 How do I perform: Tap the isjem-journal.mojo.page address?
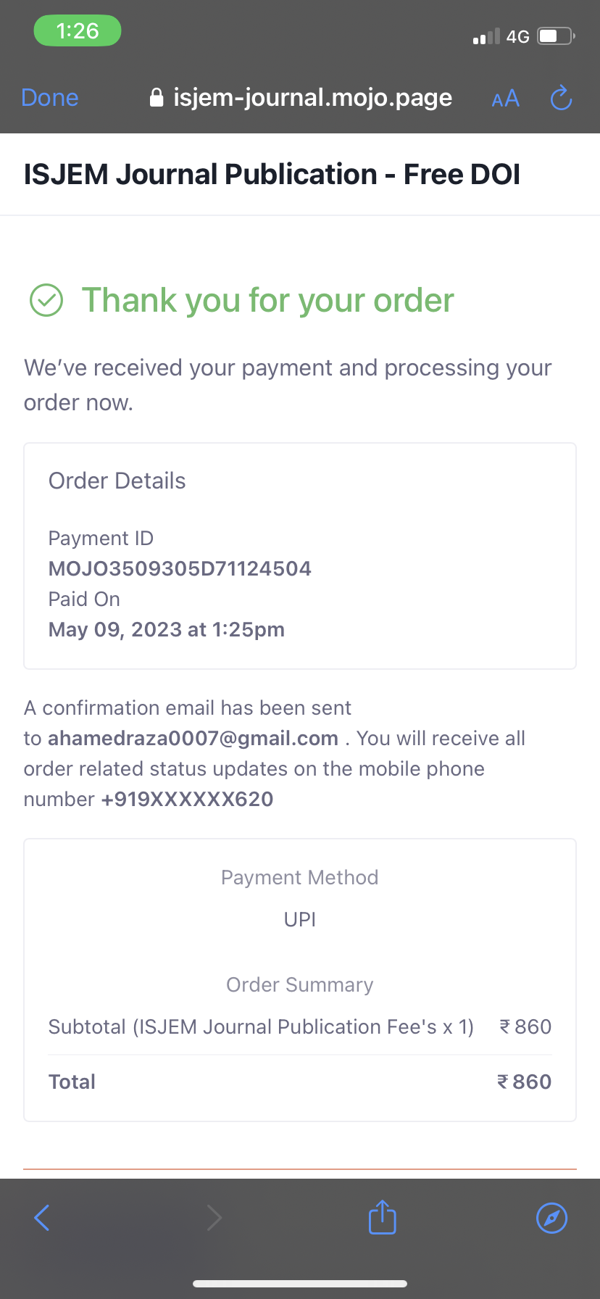click(312, 98)
